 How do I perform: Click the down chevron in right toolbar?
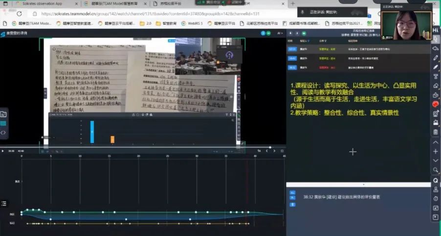(436, 160)
